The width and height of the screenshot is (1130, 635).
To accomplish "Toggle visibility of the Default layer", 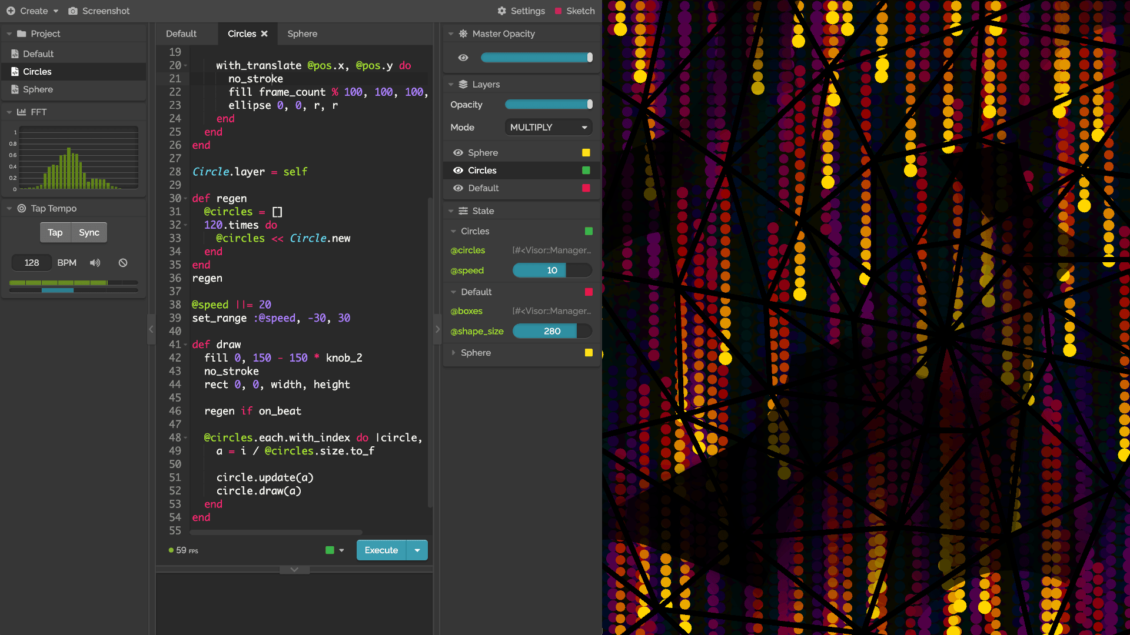I will click(458, 188).
